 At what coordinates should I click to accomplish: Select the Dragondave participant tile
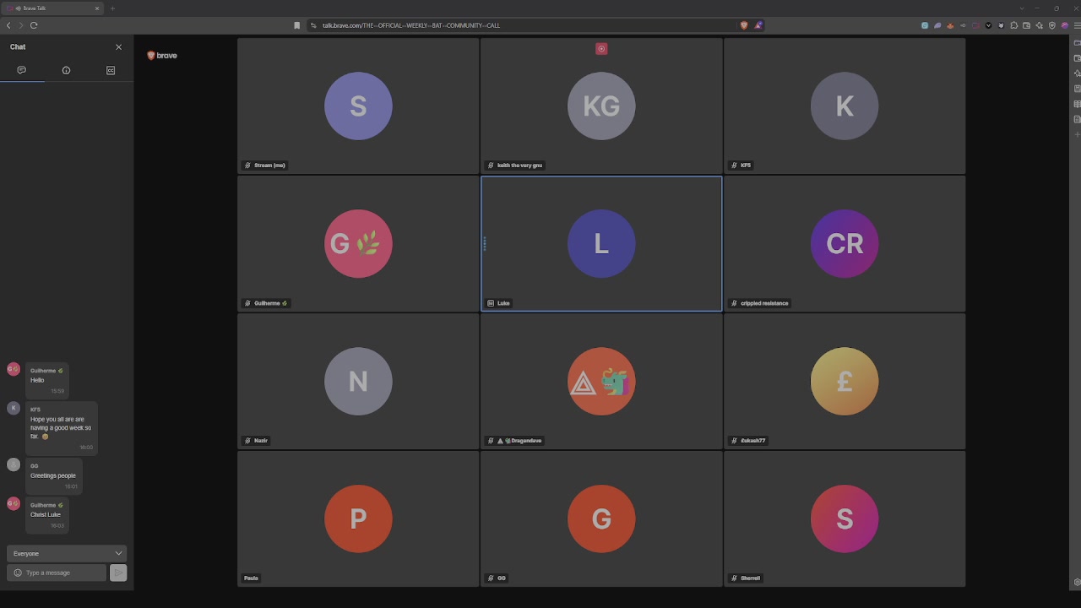(601, 381)
